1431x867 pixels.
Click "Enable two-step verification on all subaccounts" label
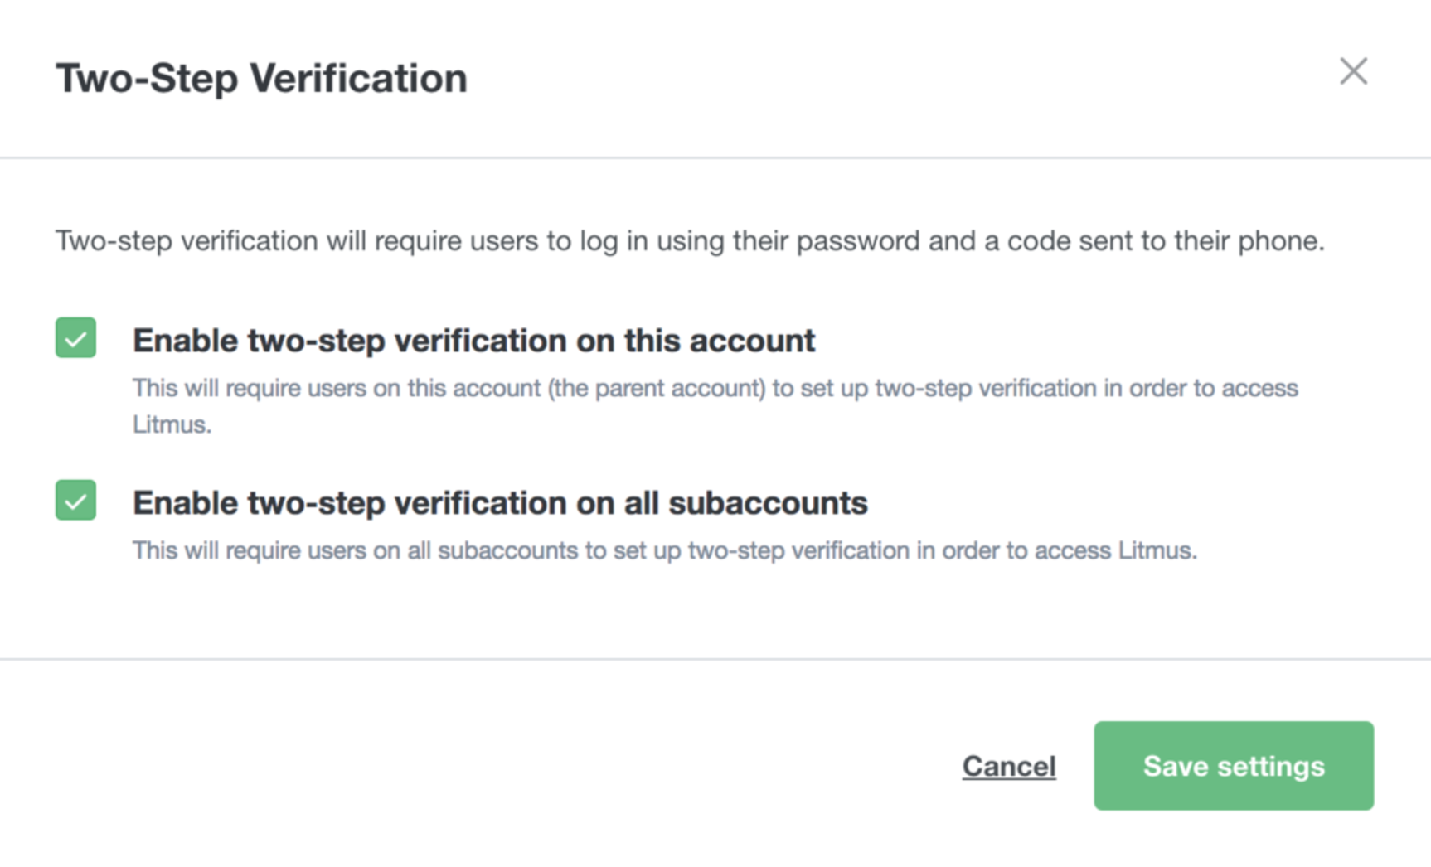point(500,503)
